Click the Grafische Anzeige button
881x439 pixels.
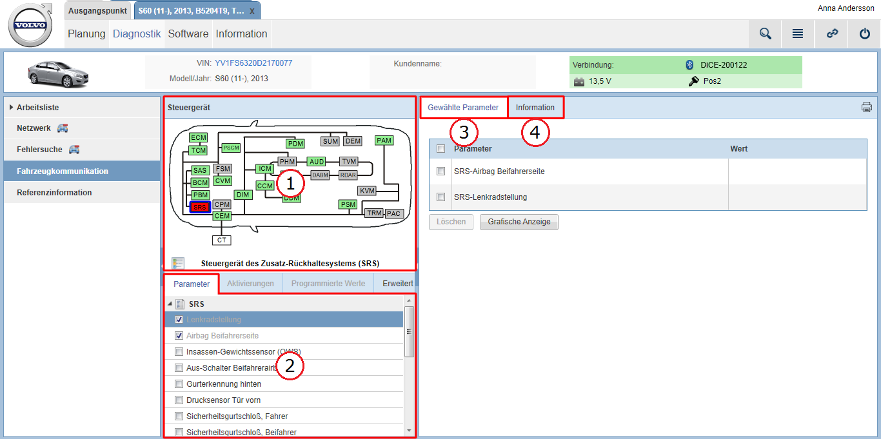click(519, 222)
